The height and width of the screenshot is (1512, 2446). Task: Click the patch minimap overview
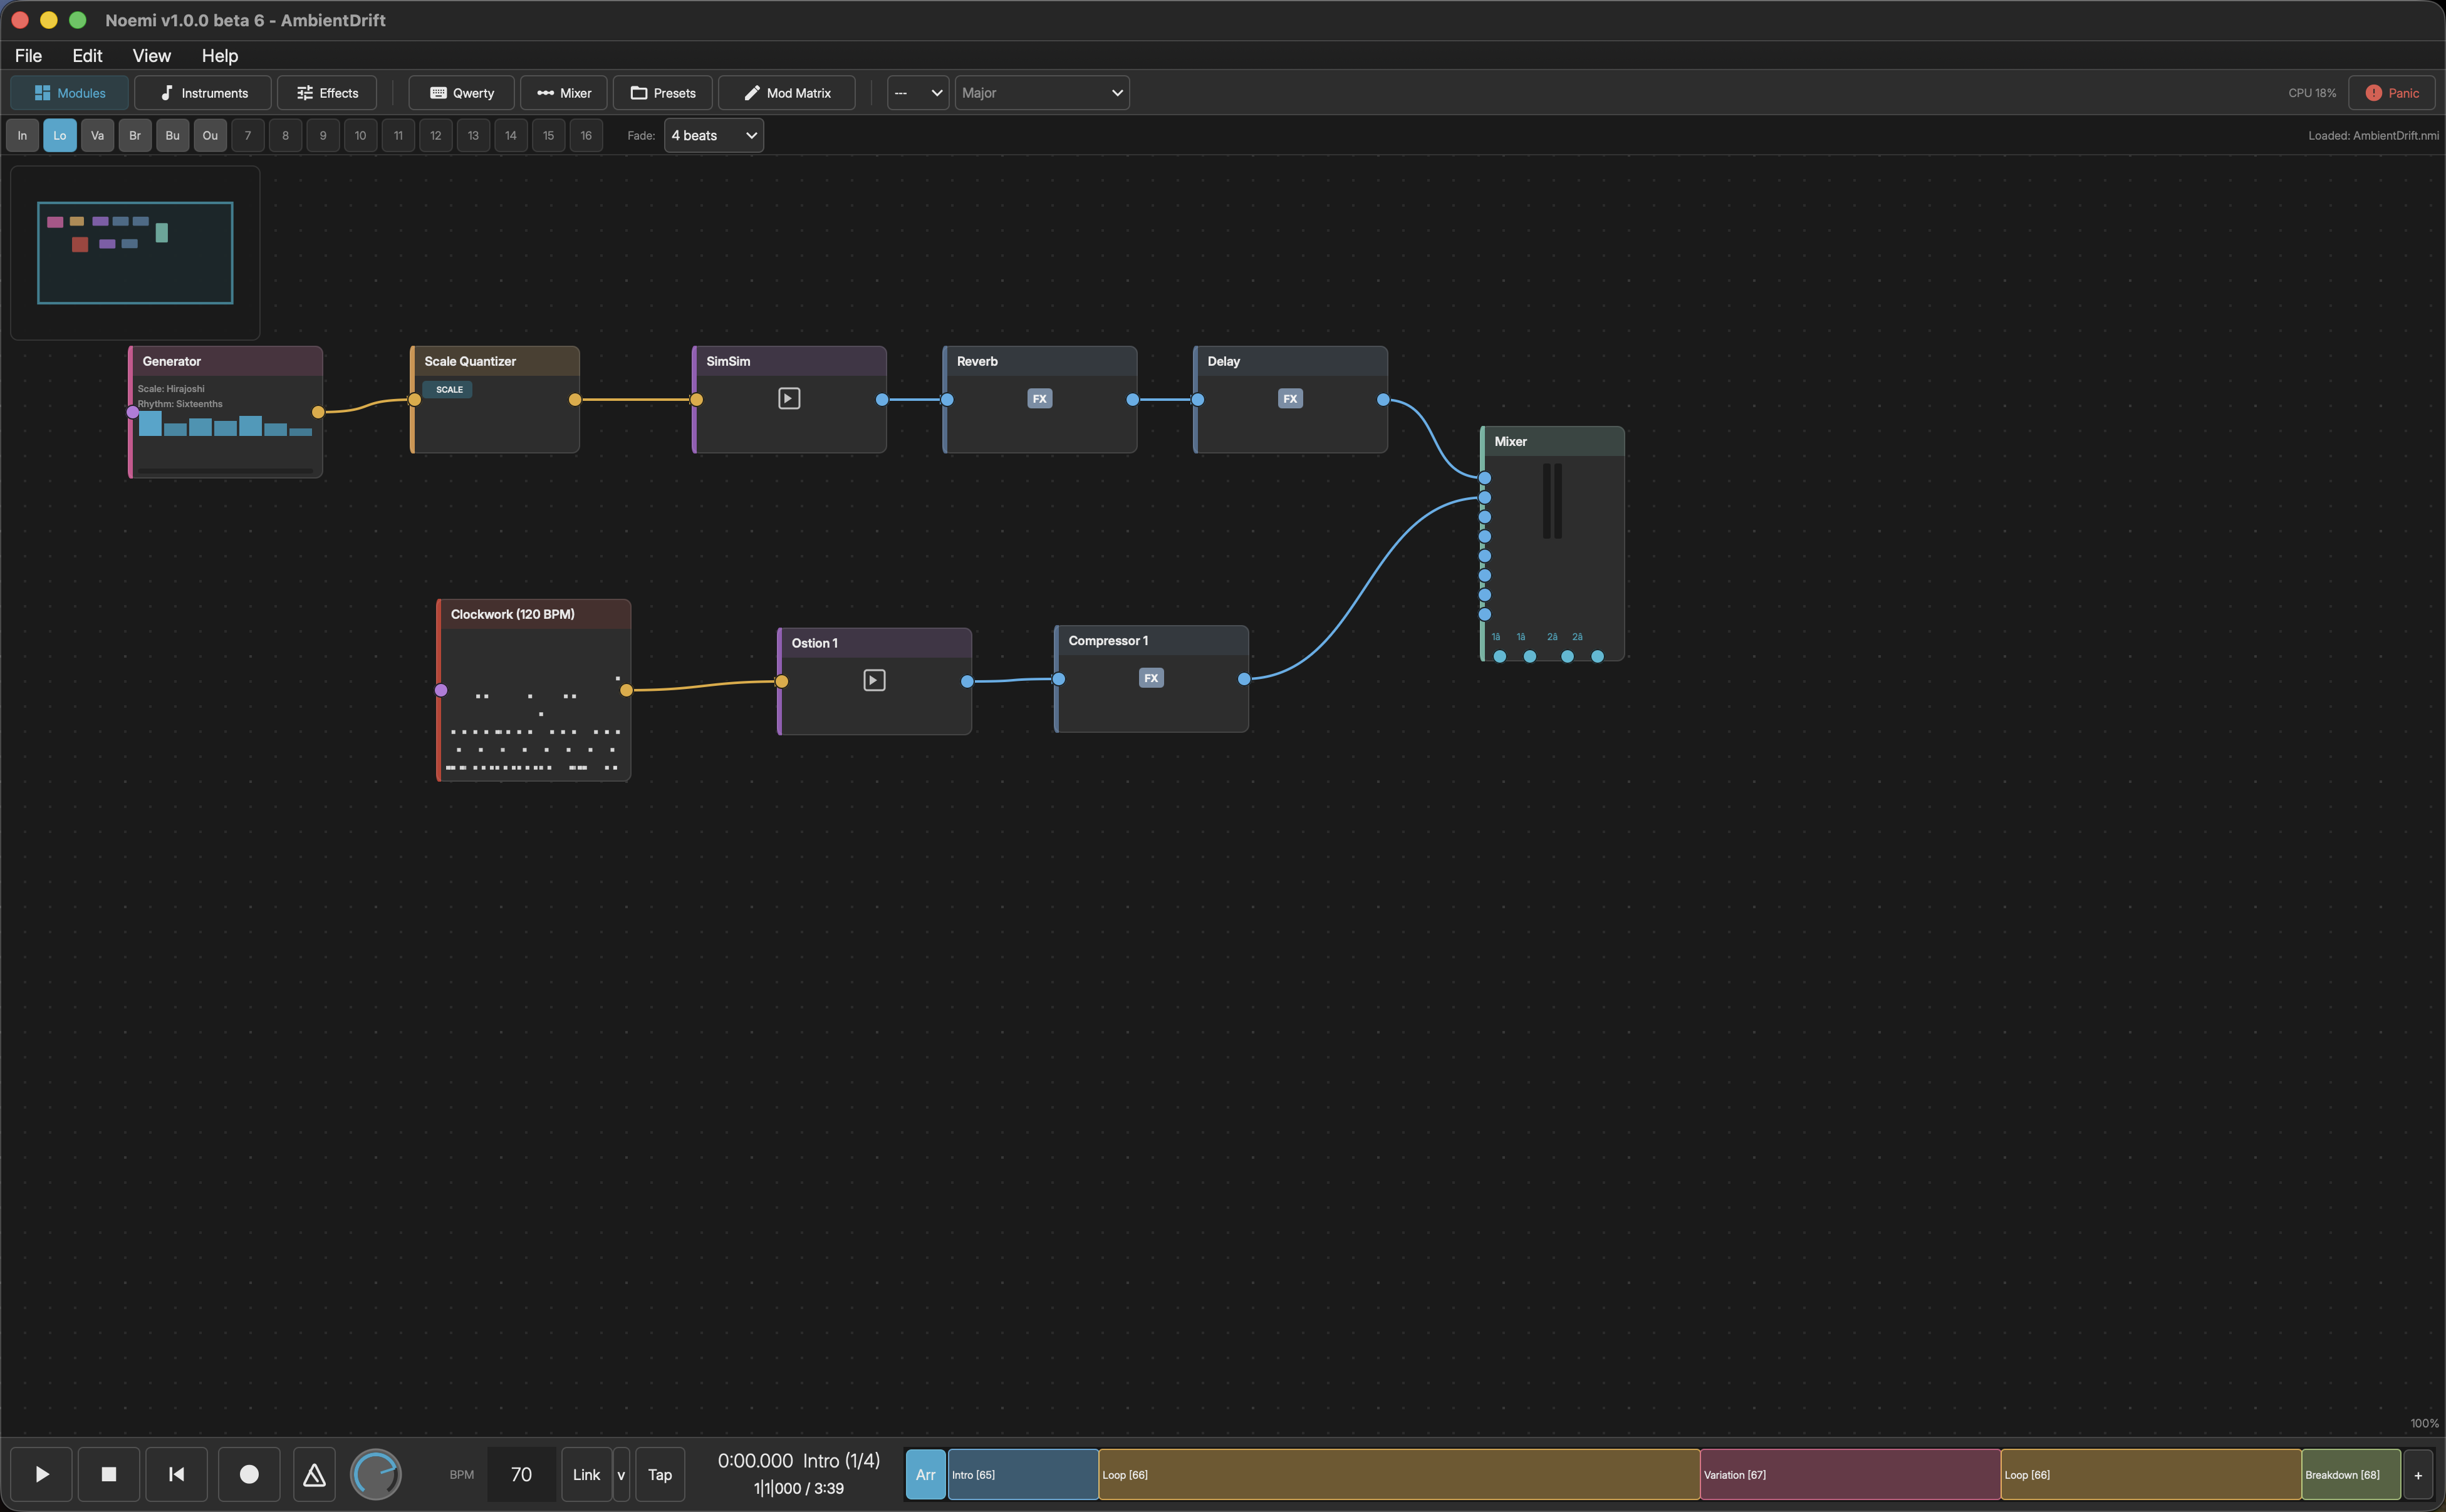pyautogui.click(x=135, y=253)
